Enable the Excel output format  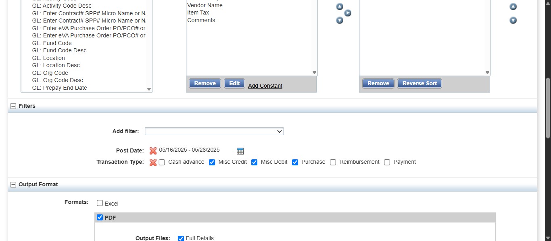pos(100,203)
